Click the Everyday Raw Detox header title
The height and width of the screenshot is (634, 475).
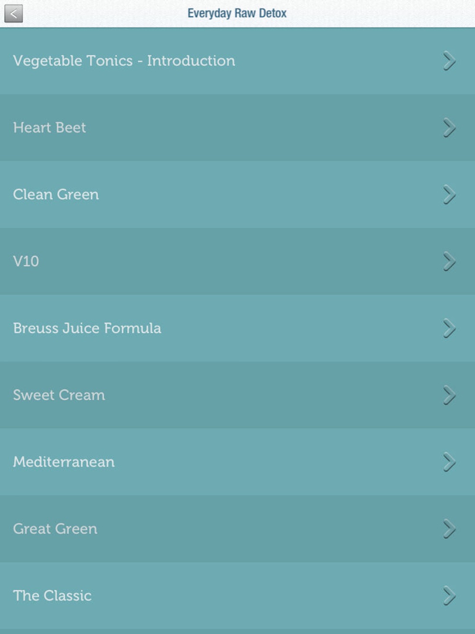click(237, 13)
